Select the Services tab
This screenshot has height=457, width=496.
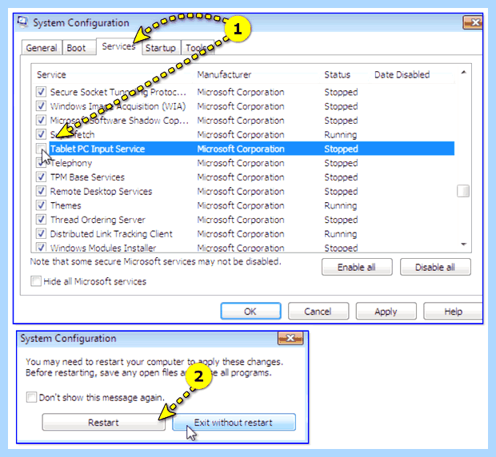click(x=118, y=46)
